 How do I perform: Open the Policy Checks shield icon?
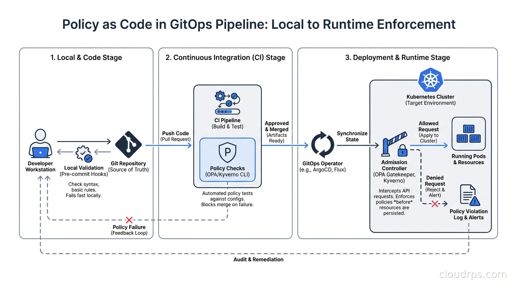pyautogui.click(x=227, y=152)
